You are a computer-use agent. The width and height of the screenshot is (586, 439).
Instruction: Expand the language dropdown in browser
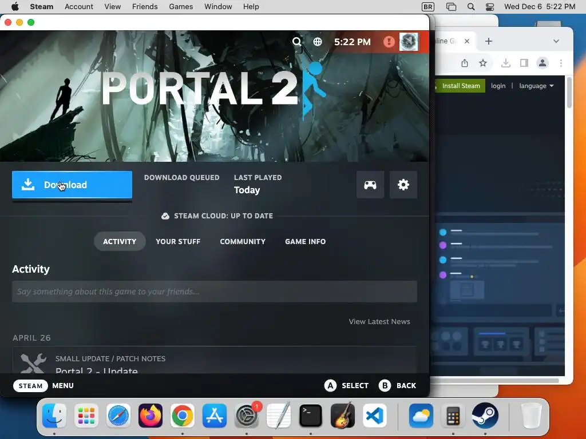(x=536, y=86)
